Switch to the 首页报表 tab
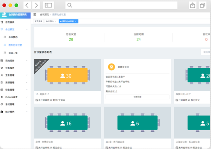211x149 pixels. point(38,21)
